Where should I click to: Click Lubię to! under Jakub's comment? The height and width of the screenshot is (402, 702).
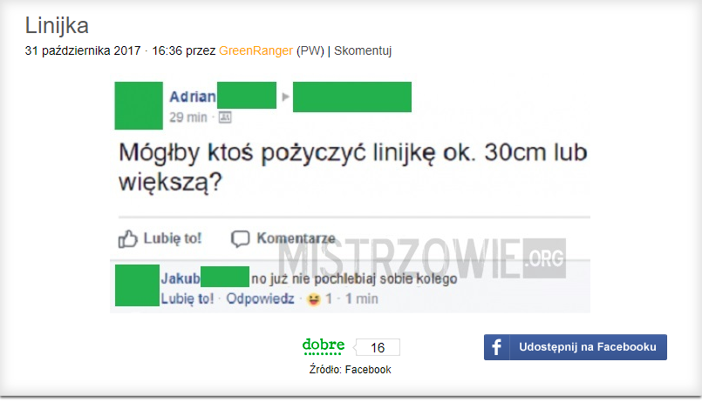tap(187, 298)
